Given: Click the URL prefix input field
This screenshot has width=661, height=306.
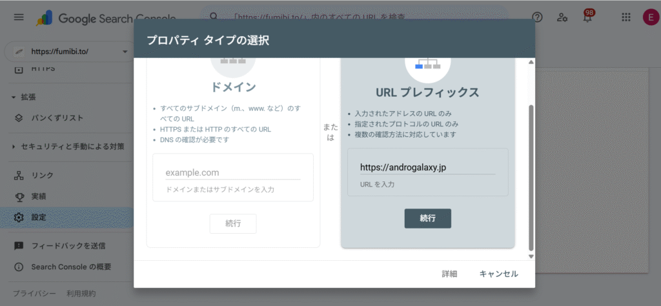Looking at the screenshot, I should 427,168.
